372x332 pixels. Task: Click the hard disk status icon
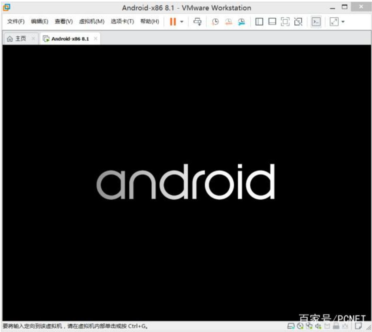coord(291,326)
